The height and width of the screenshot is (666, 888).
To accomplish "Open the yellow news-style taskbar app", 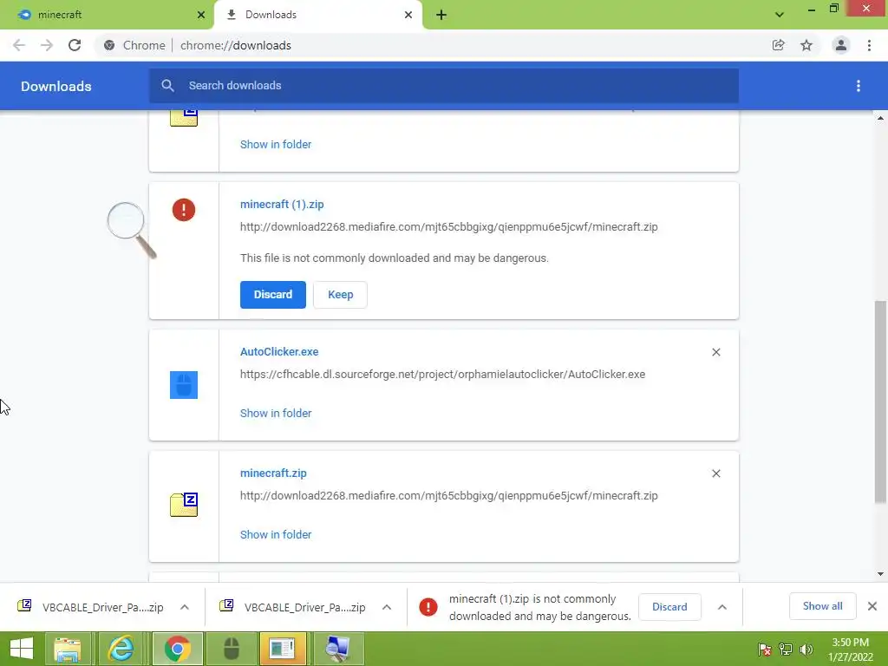I will click(283, 649).
